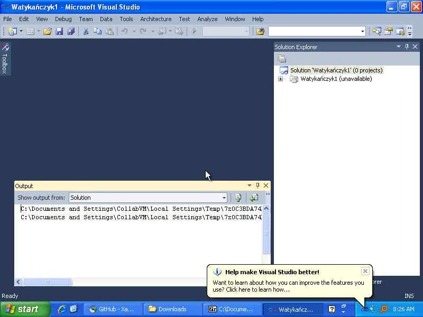
Task: Open the Data menu
Action: (106, 19)
